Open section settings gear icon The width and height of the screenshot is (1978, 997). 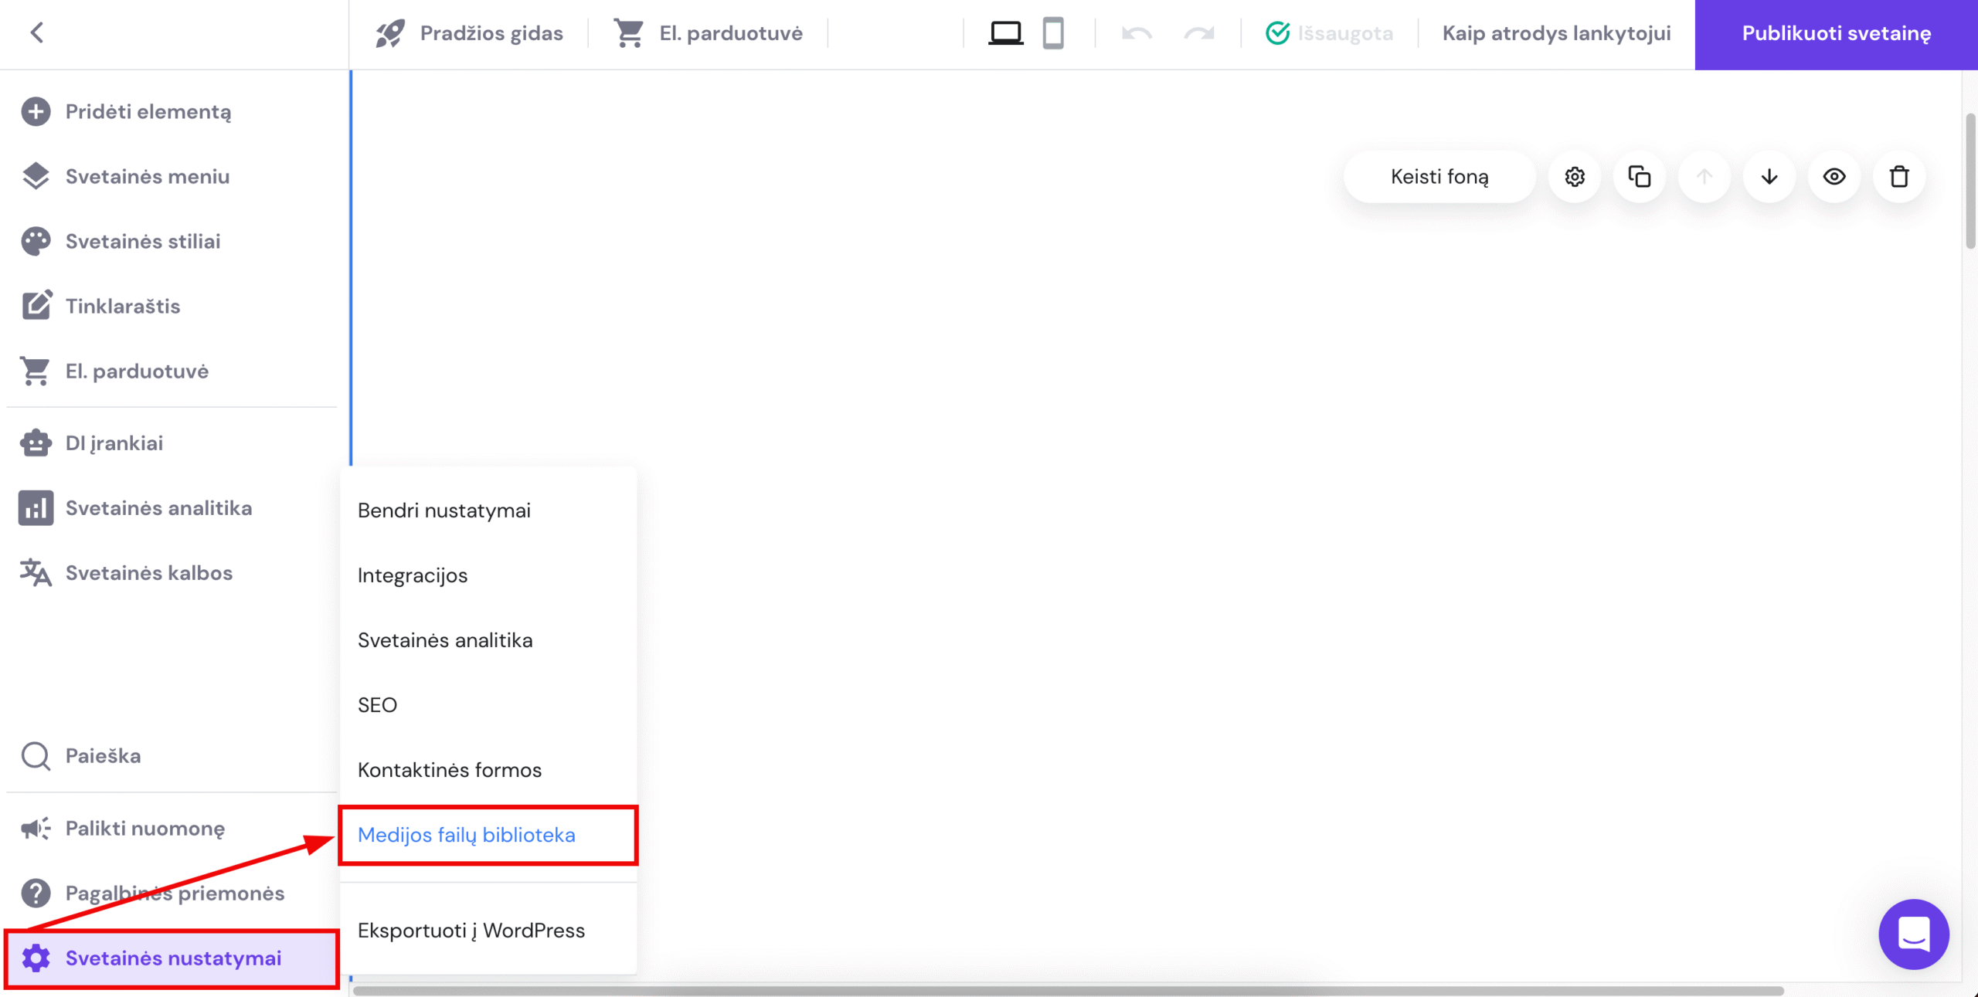(x=1575, y=177)
